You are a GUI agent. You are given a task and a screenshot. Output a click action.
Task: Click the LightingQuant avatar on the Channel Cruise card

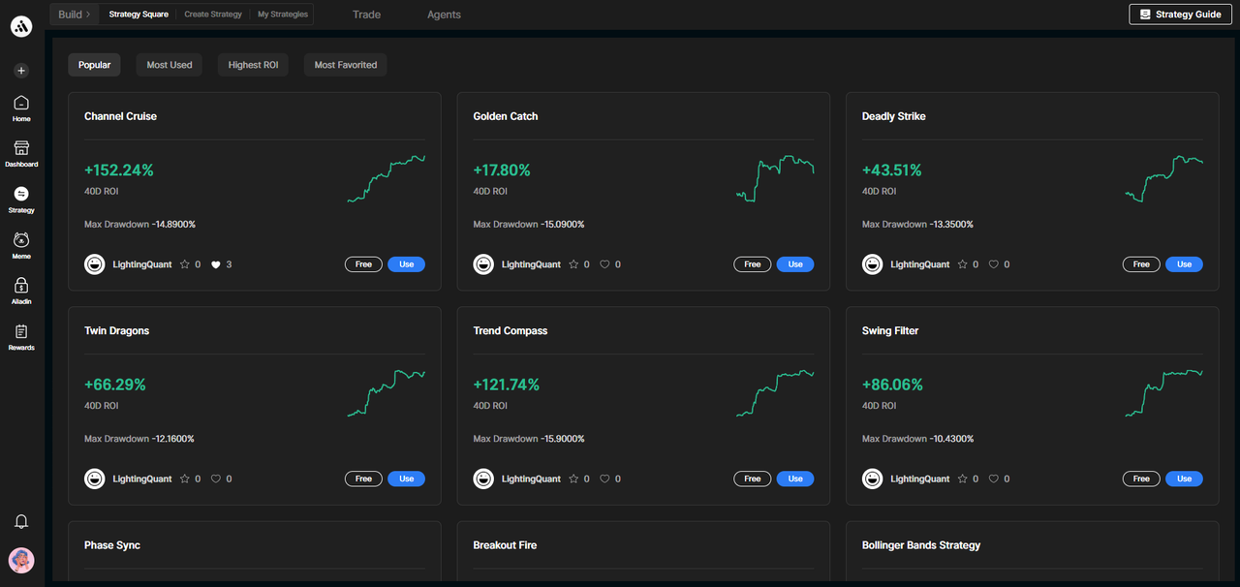click(95, 264)
